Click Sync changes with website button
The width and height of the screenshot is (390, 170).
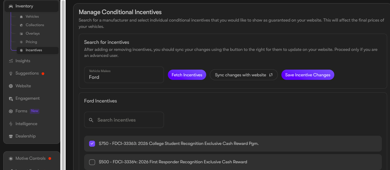tap(244, 75)
